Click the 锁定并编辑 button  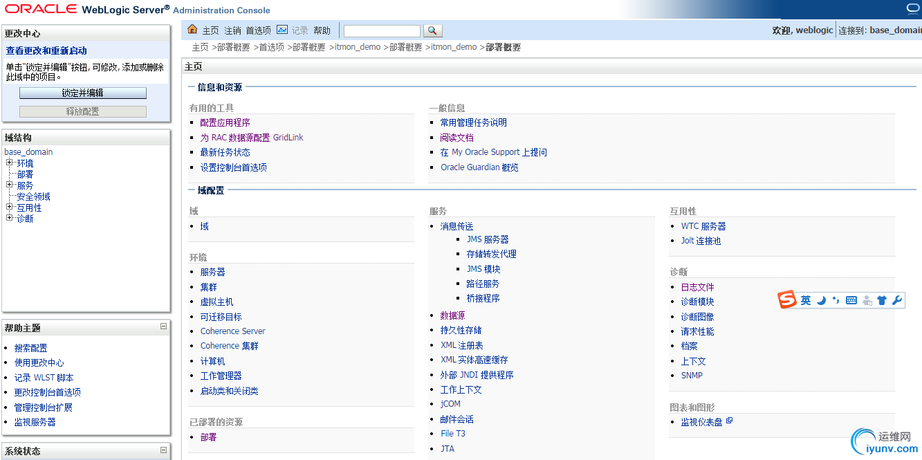click(83, 93)
